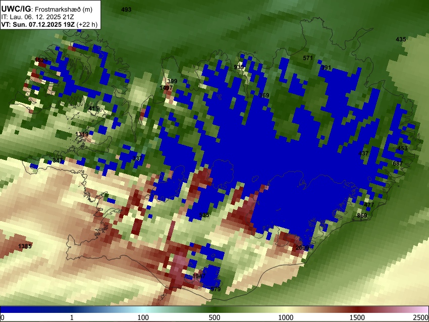Click the "100" color scale label

[x=143, y=317]
